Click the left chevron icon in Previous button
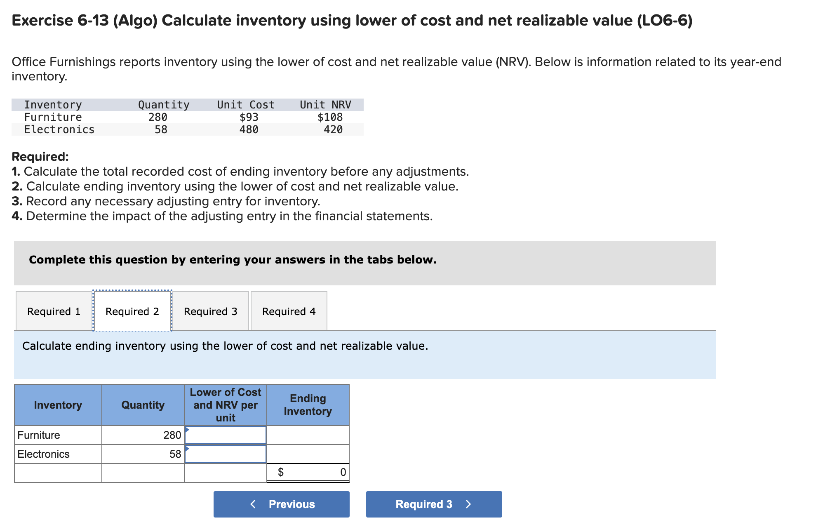This screenshot has height=527, width=837. (x=252, y=504)
